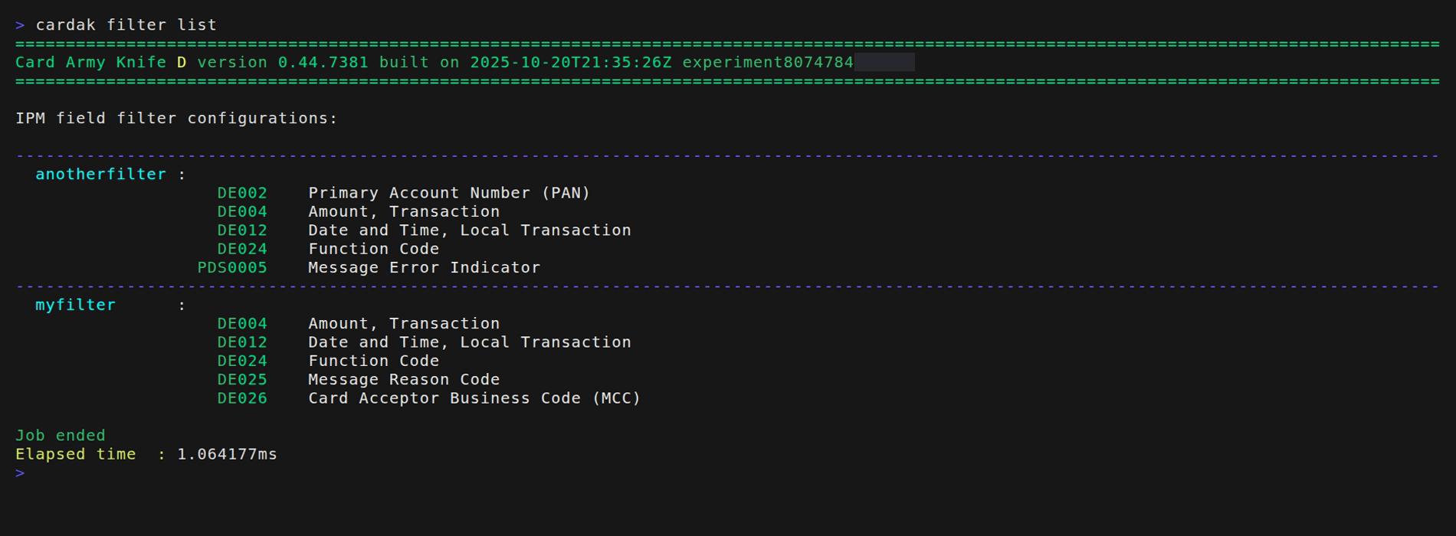Click the DE026 field code
This screenshot has height=536, width=1456.
click(242, 398)
